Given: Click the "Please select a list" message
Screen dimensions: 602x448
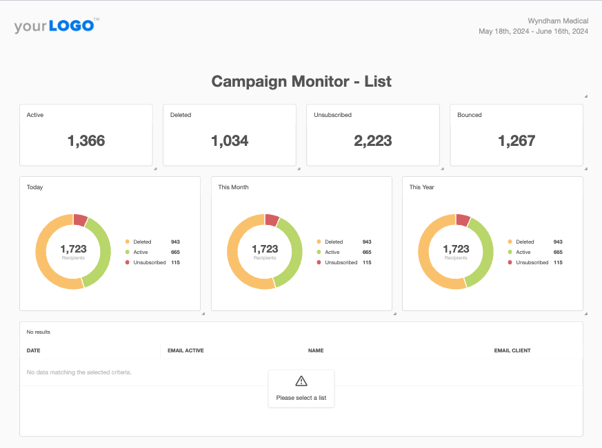Looking at the screenshot, I should pos(301,398).
